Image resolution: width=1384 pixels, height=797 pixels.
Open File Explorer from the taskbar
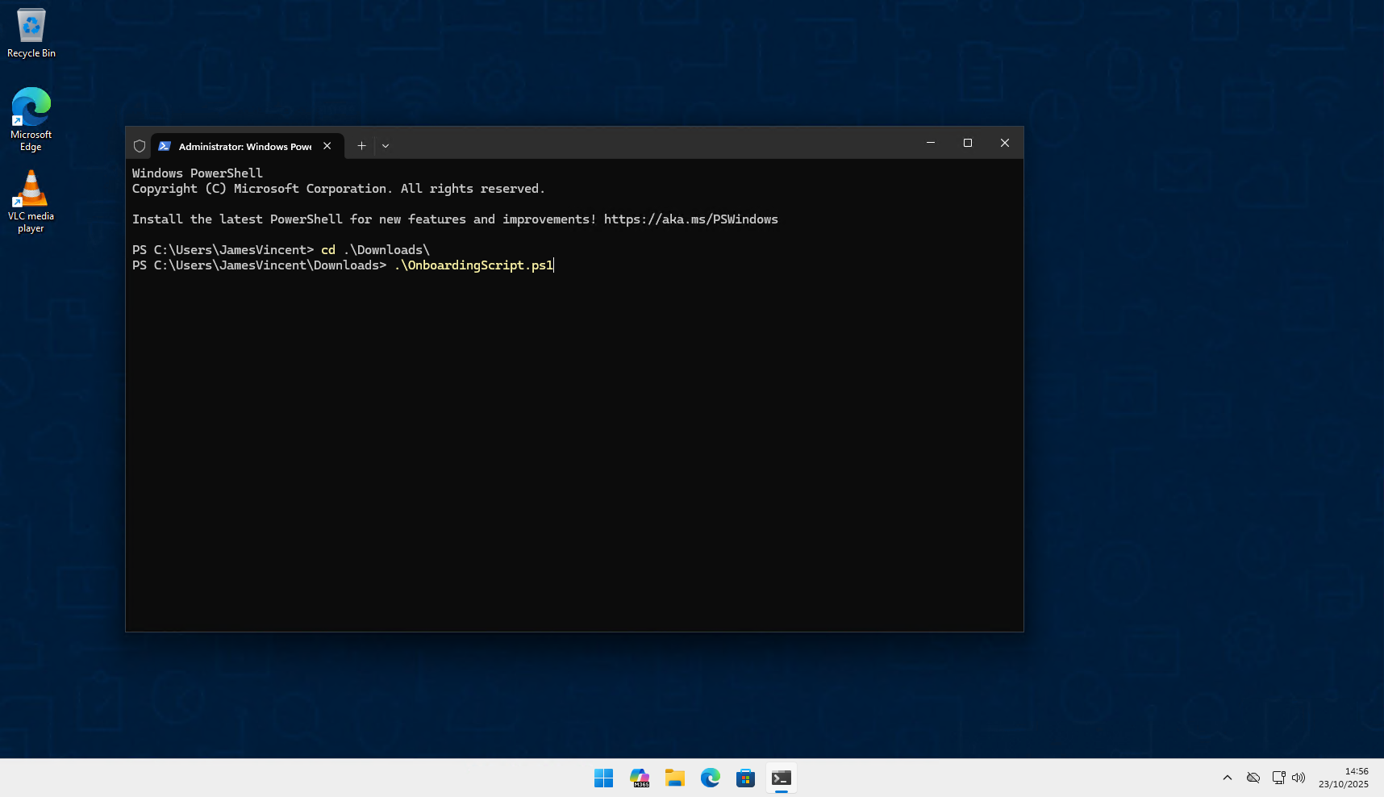[x=675, y=778]
